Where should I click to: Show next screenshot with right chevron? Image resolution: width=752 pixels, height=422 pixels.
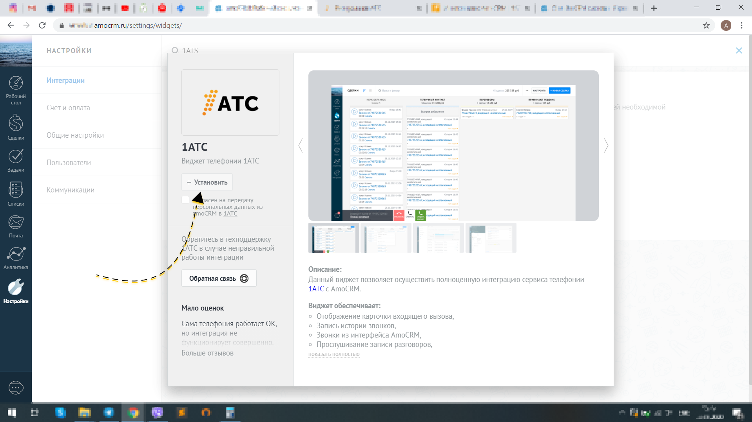606,145
